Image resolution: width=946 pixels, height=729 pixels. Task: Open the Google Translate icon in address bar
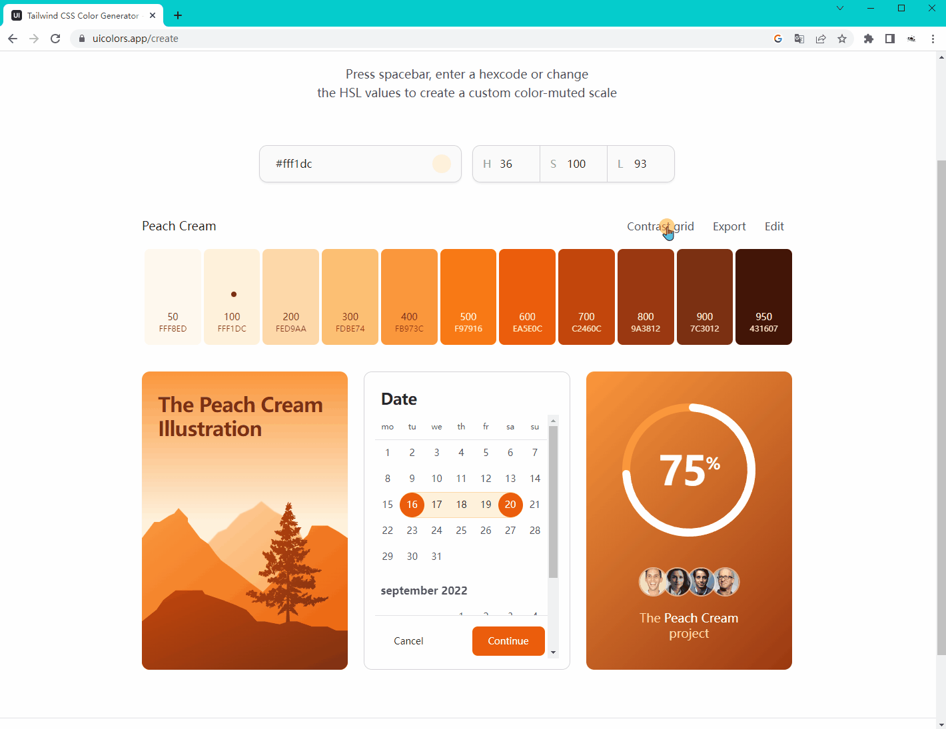click(799, 39)
